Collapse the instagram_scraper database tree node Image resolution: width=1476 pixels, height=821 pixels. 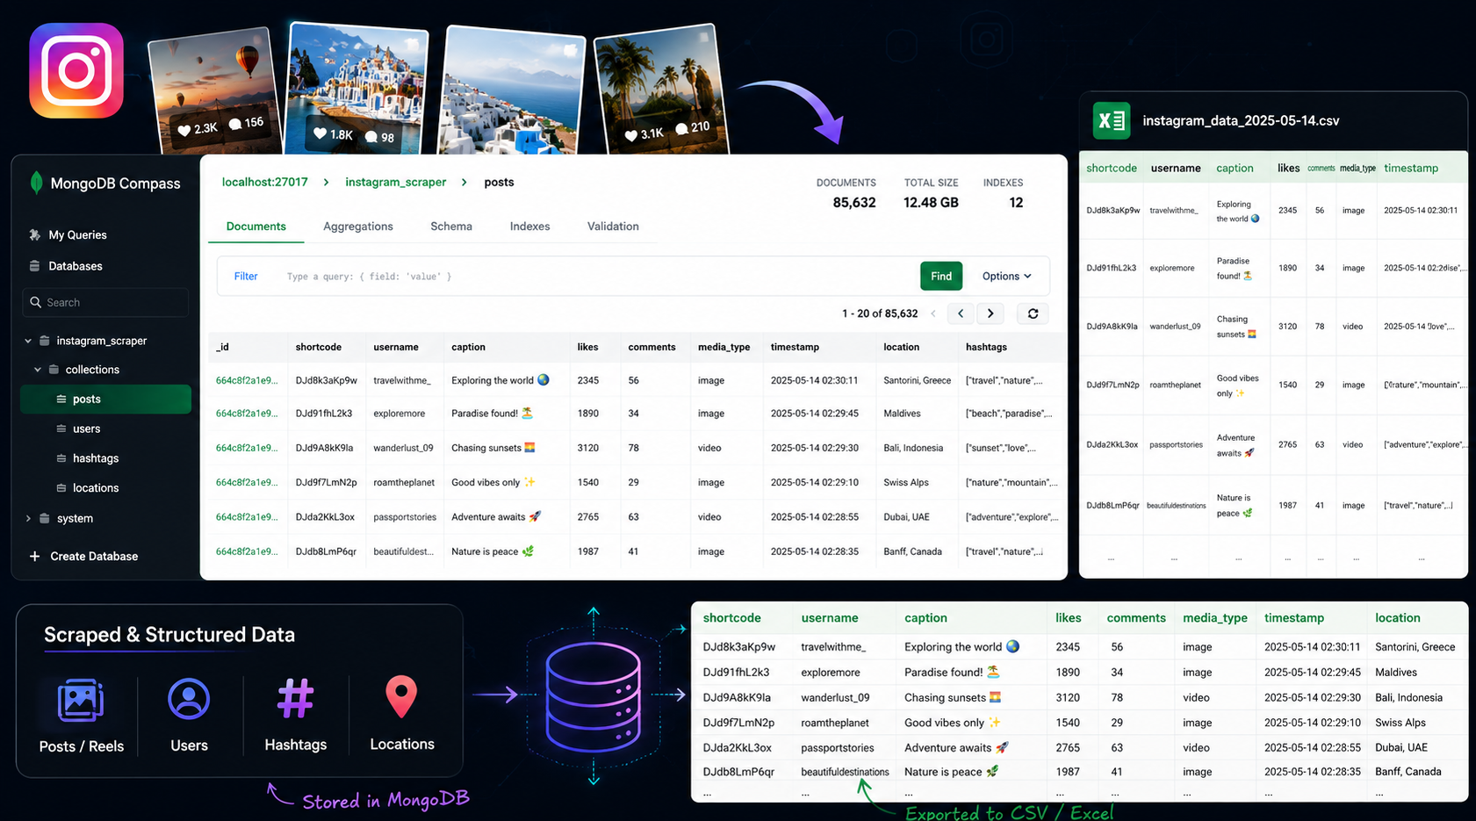tap(28, 341)
